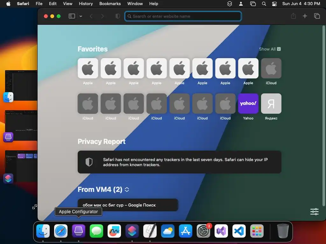Viewport: 326px width, 244px height.
Task: Open the Edit menu
Action: point(53,3)
